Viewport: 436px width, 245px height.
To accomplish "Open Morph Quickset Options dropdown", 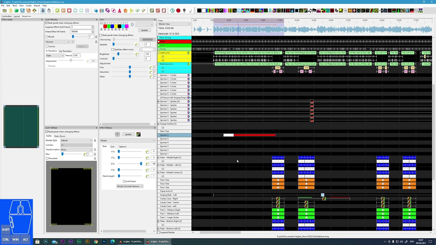I will [130, 186].
